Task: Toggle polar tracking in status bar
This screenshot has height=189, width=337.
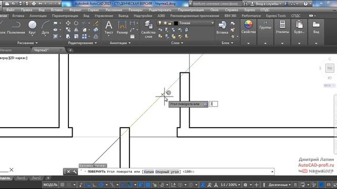Action: coord(102,185)
